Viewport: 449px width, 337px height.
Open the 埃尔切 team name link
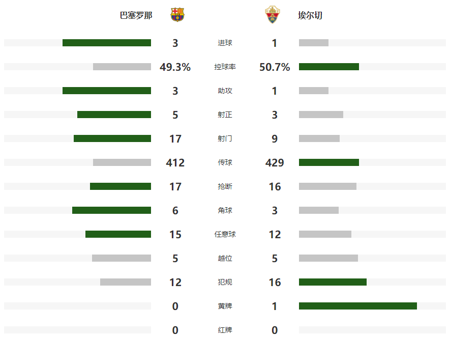[x=310, y=15]
